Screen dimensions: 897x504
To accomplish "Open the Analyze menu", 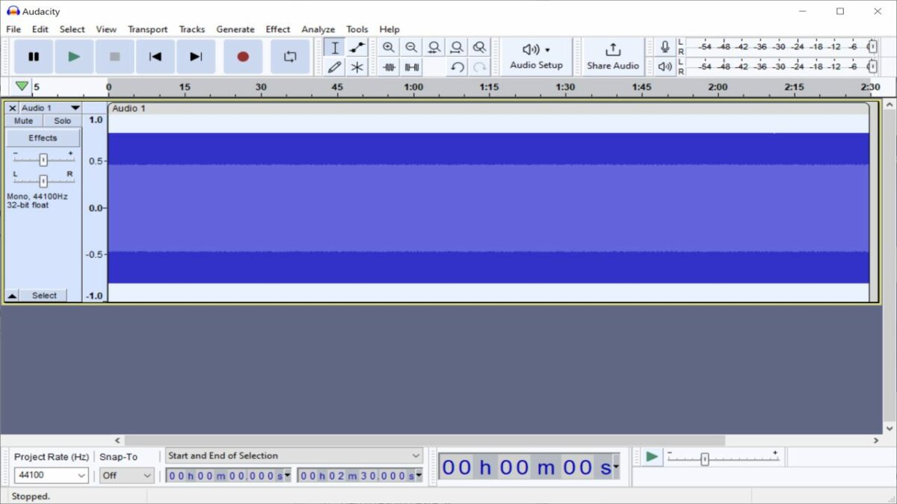I will click(318, 29).
